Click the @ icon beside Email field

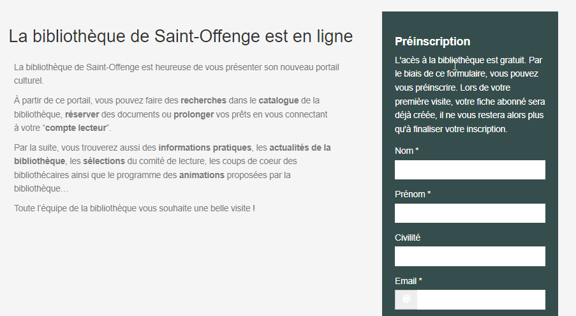(x=406, y=299)
